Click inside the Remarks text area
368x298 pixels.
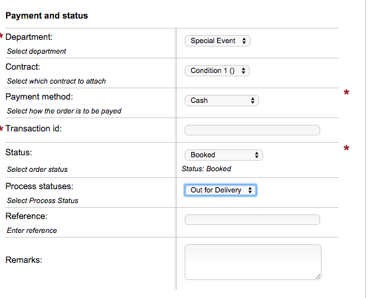[253, 262]
